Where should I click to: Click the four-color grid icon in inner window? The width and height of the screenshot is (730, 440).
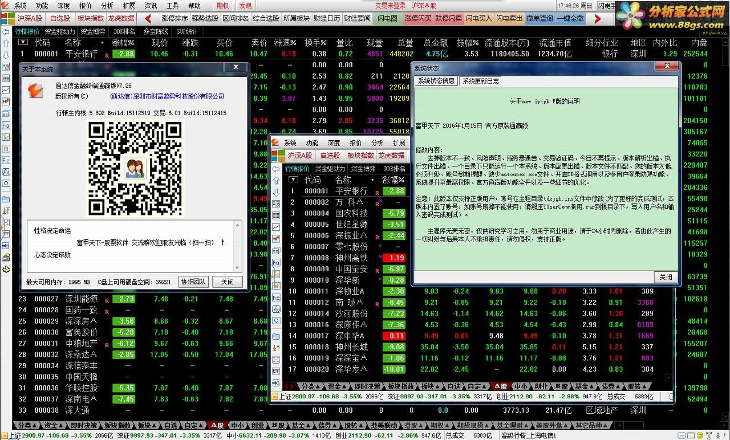(278, 155)
